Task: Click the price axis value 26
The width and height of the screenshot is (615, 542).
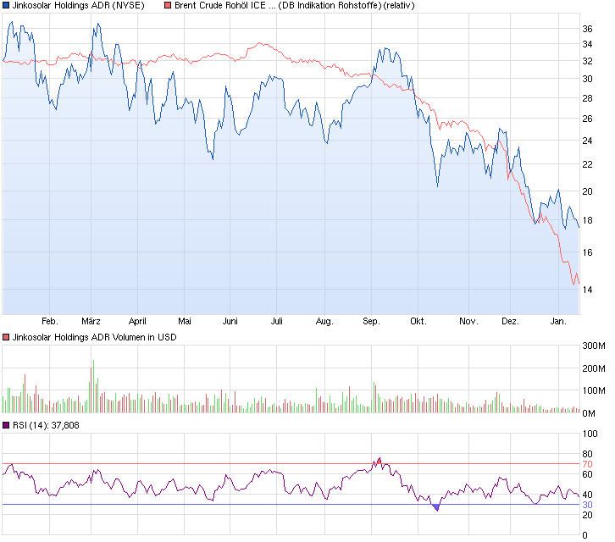Action: (587, 119)
